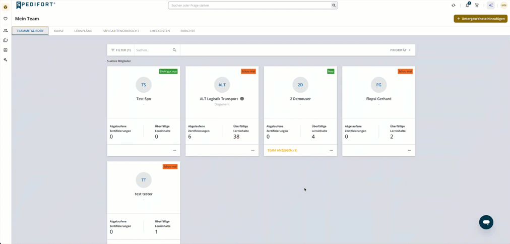510x244 pixels.
Task: Click the 'Disponent' role text
Action: click(222, 104)
